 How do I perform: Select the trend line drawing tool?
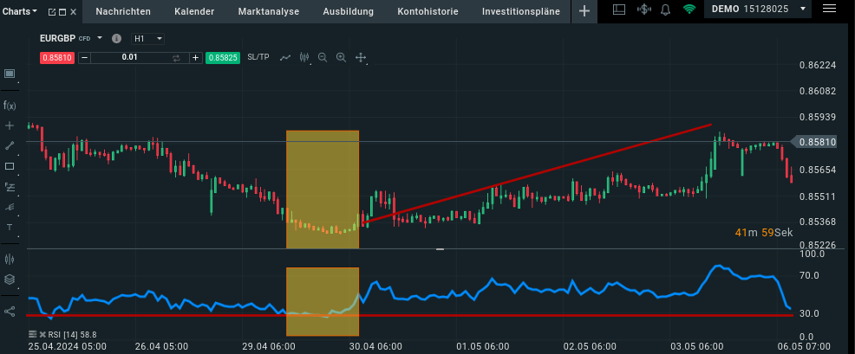click(10, 145)
